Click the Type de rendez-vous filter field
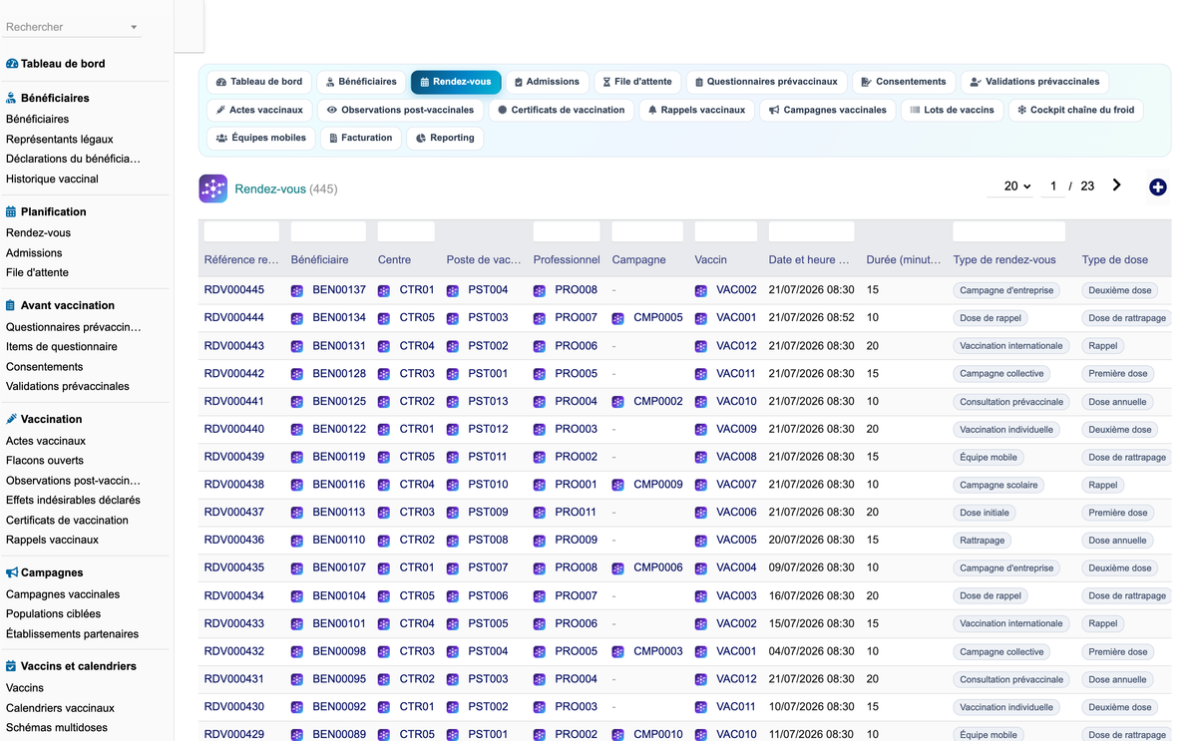This screenshot has height=741, width=1197. [1009, 231]
